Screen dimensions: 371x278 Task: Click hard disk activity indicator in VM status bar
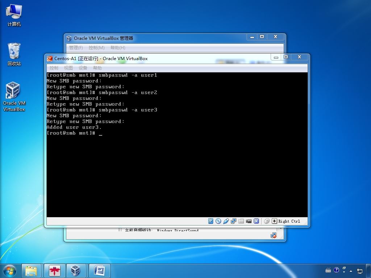point(210,221)
